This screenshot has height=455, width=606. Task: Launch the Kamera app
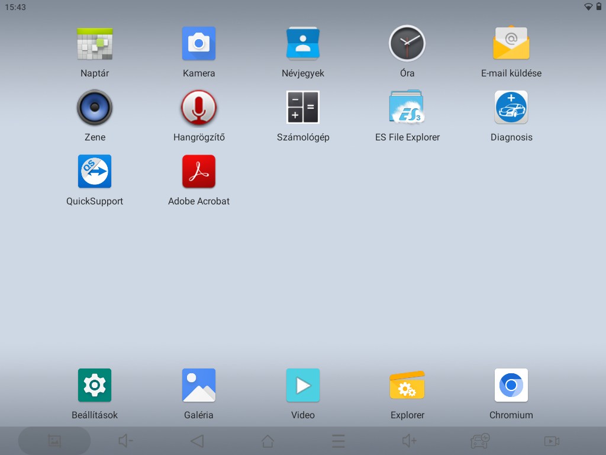click(x=199, y=44)
